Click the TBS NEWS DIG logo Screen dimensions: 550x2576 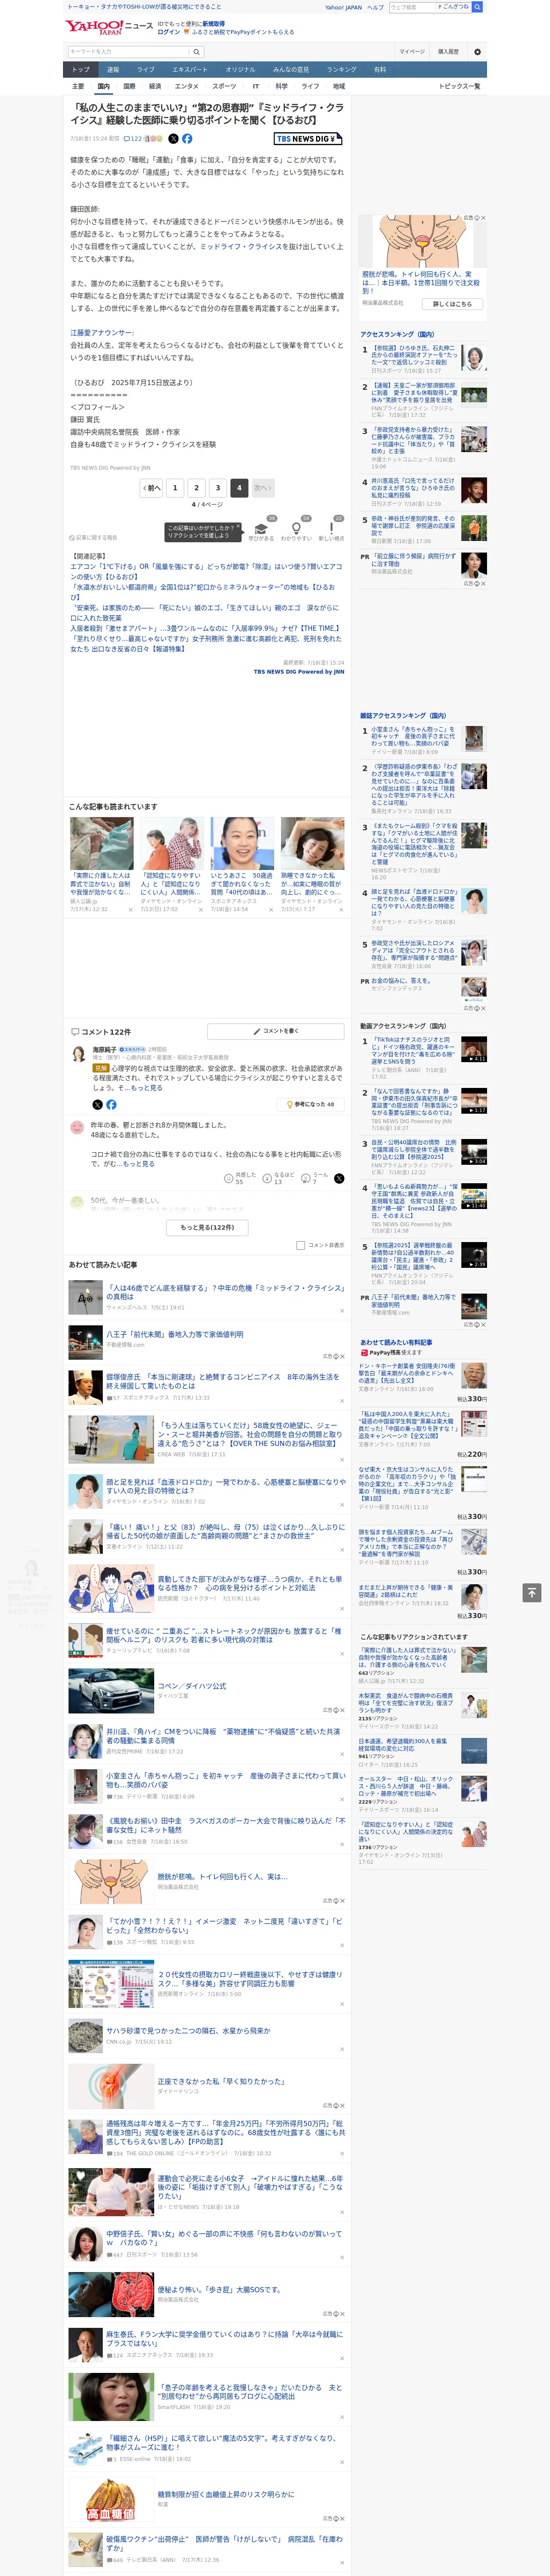(308, 139)
